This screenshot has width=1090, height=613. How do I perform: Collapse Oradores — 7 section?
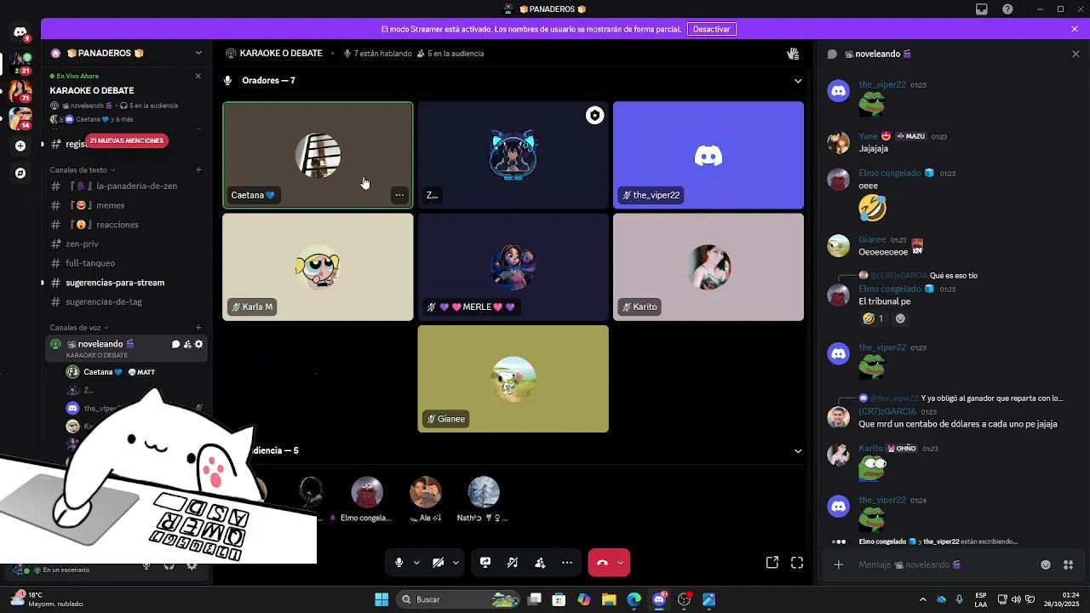(798, 81)
